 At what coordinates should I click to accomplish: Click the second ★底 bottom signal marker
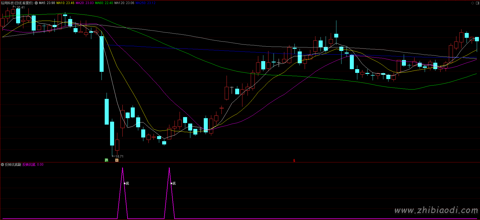[x=173, y=183]
